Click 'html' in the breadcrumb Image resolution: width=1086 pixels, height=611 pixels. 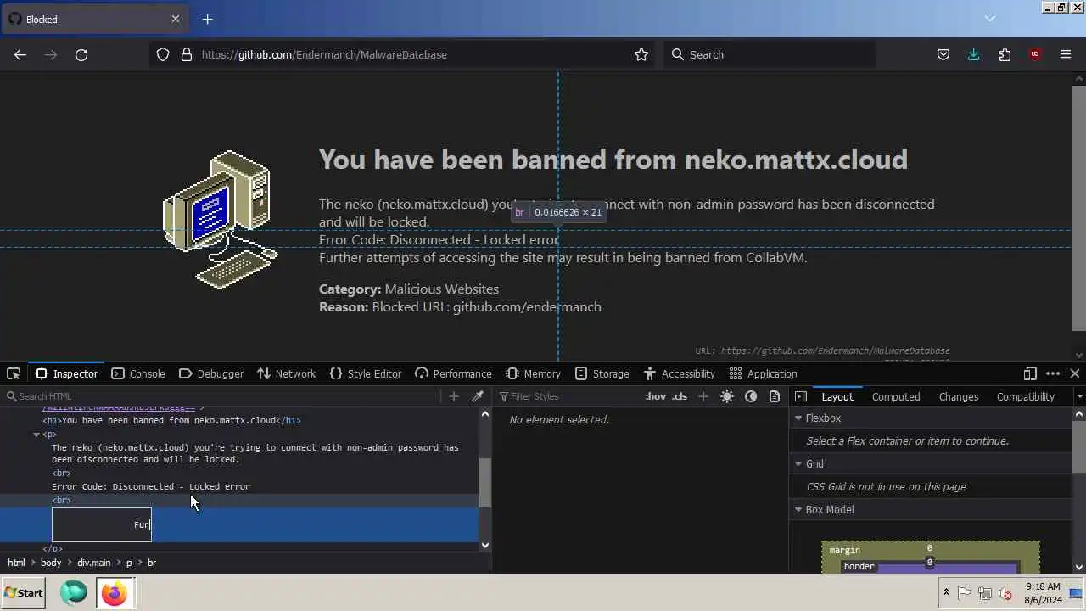[16, 563]
